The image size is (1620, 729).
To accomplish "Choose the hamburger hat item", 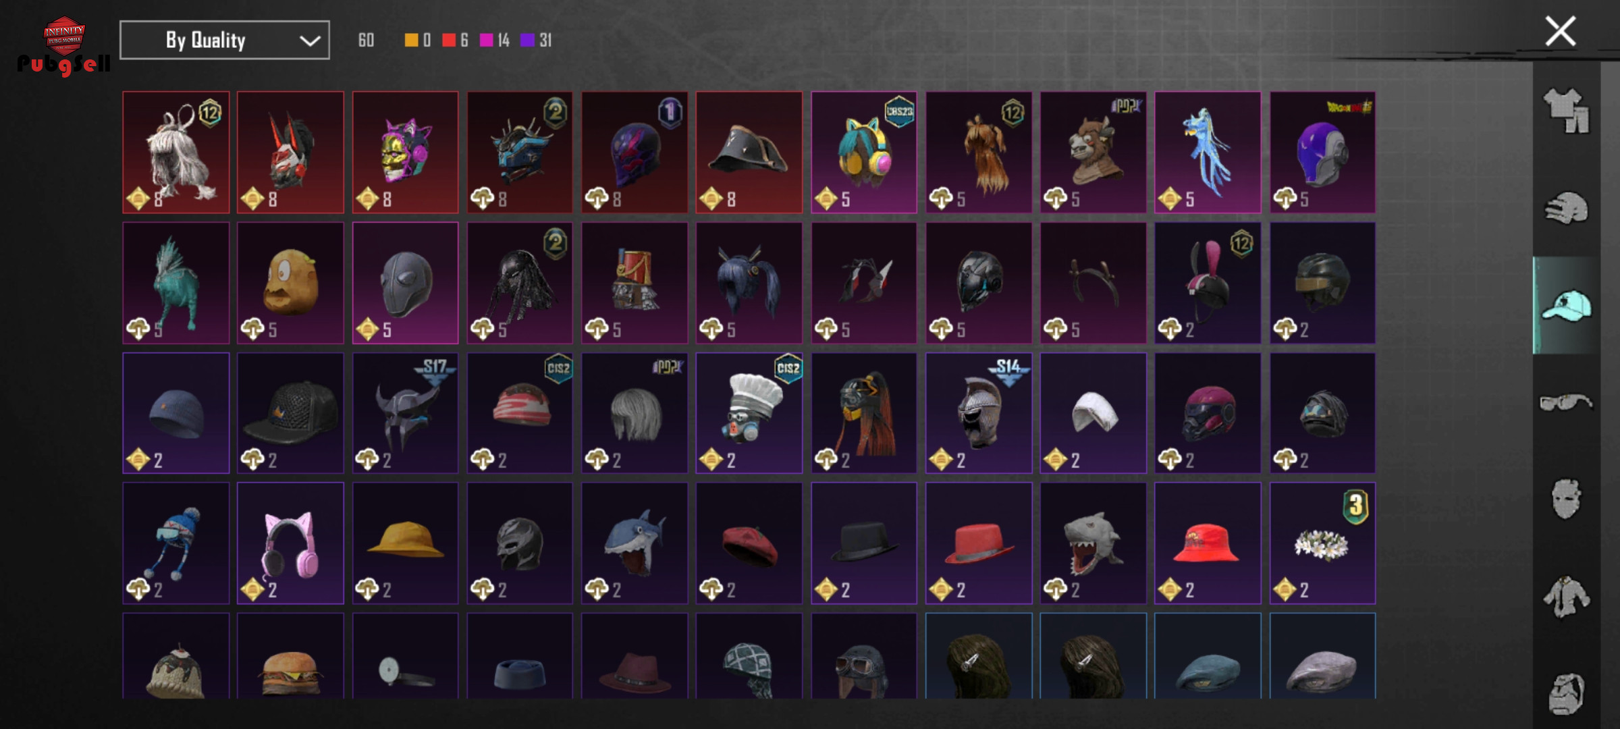I will click(290, 655).
